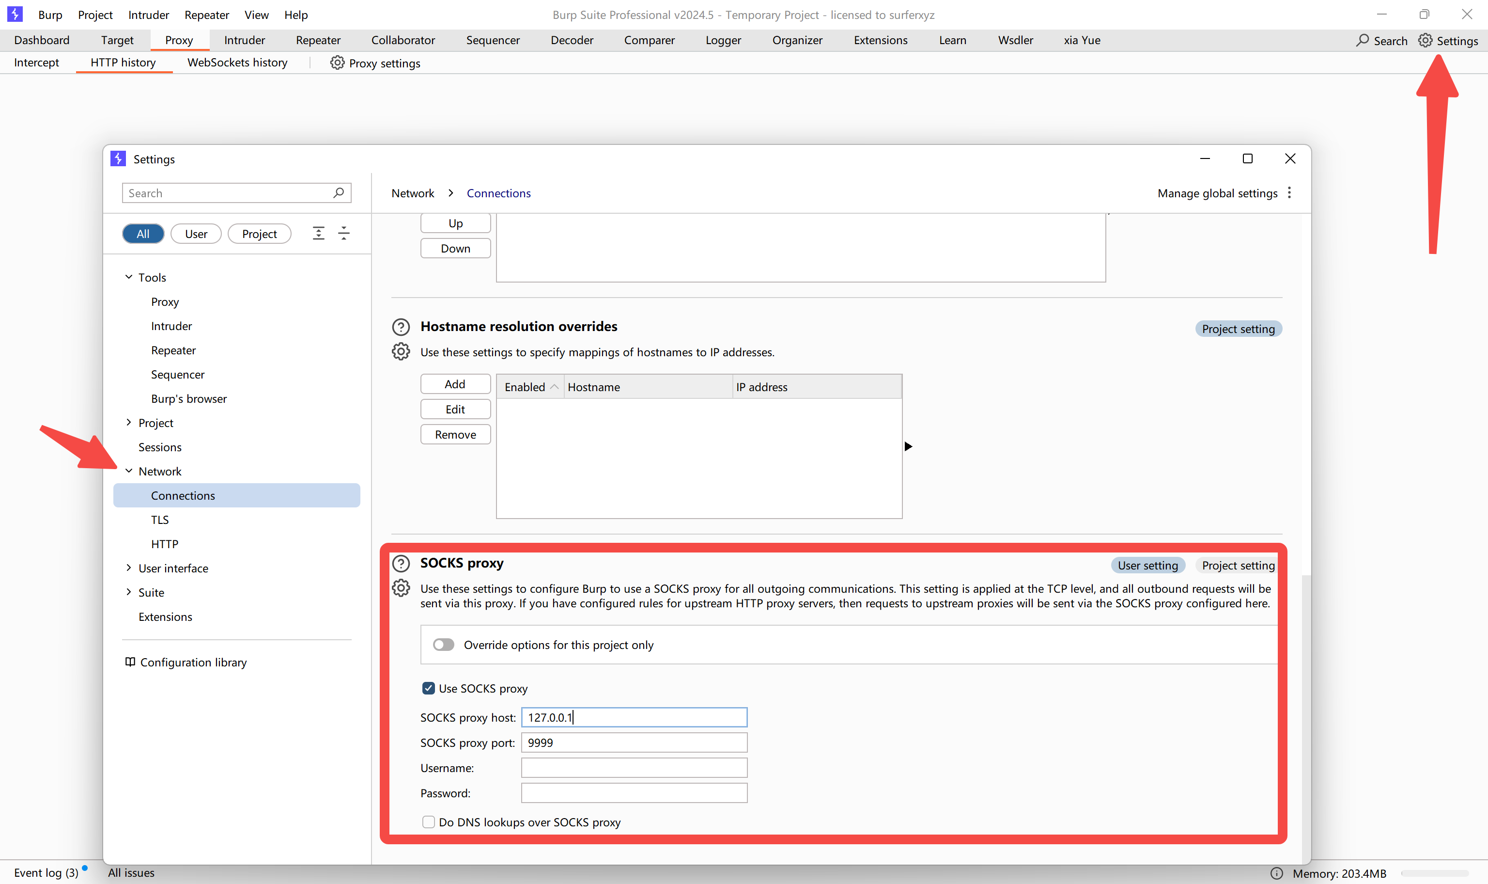Collapse the Tools tree node

128,277
